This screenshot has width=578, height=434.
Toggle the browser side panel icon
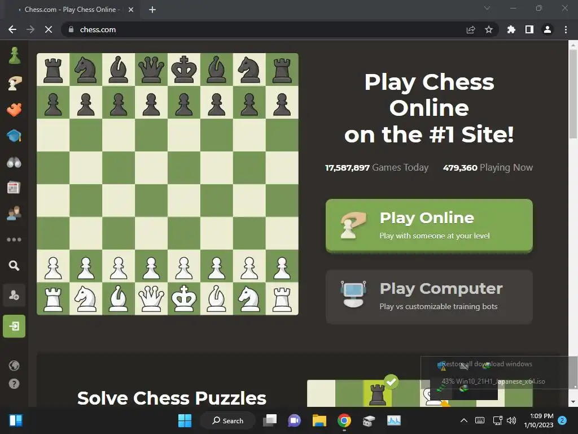(529, 29)
